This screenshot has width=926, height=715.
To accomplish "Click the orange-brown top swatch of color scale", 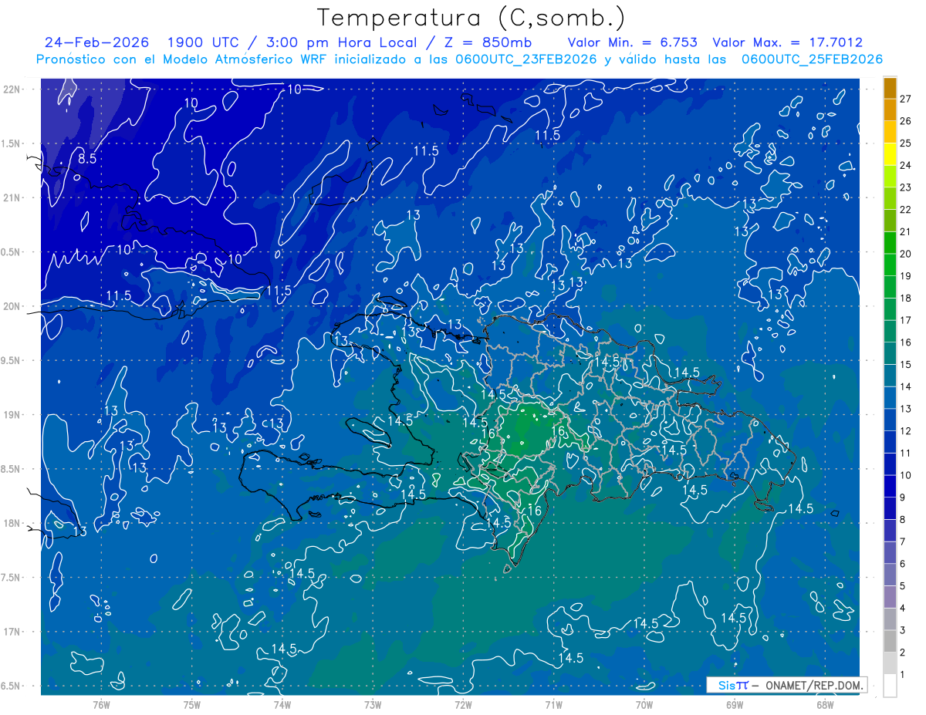I will coord(890,89).
